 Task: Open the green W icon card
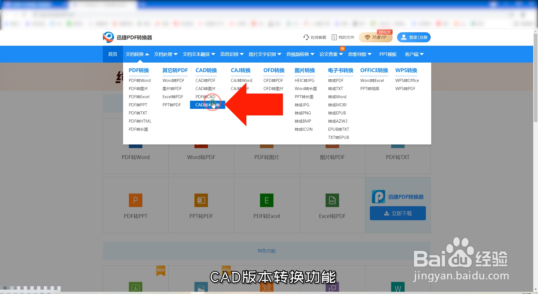click(398, 287)
